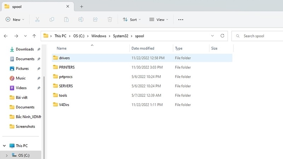
Task: Expand the OS (C:) tree node
Action: point(7,155)
